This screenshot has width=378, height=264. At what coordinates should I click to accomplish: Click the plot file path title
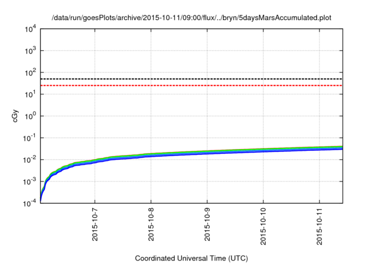[191, 18]
